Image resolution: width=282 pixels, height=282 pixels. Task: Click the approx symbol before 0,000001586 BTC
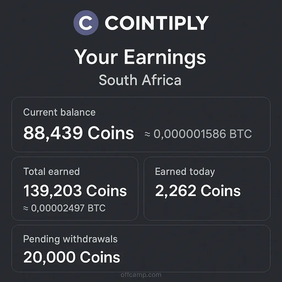point(147,134)
